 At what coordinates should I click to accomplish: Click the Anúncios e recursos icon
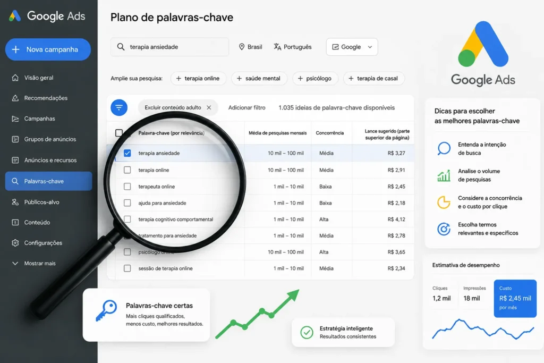pyautogui.click(x=15, y=160)
